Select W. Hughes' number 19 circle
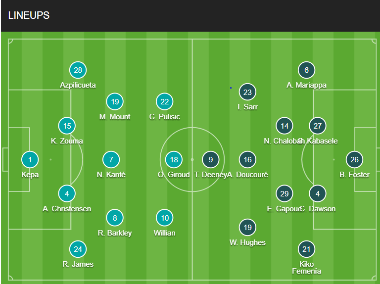The width and height of the screenshot is (380, 284). coord(247,227)
